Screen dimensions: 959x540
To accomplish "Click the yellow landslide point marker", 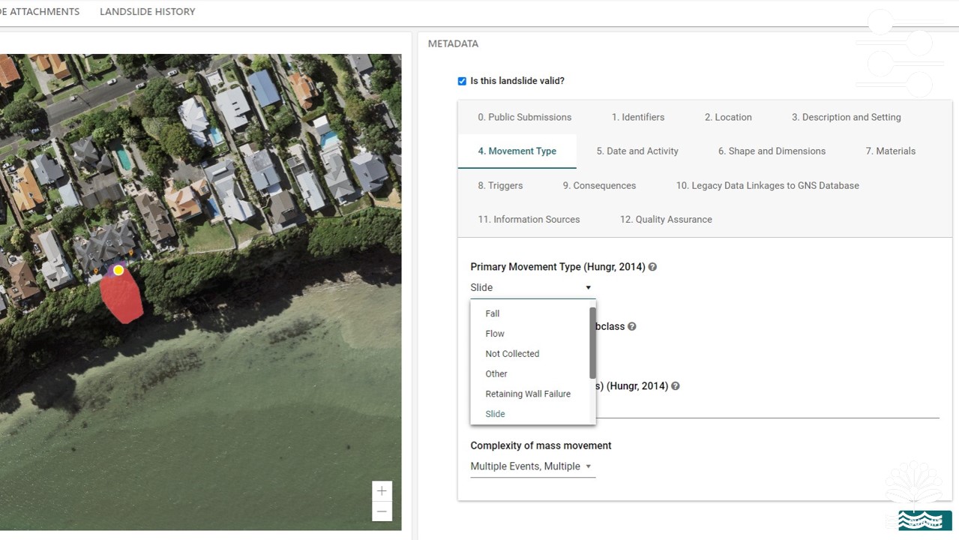I will click(x=118, y=270).
